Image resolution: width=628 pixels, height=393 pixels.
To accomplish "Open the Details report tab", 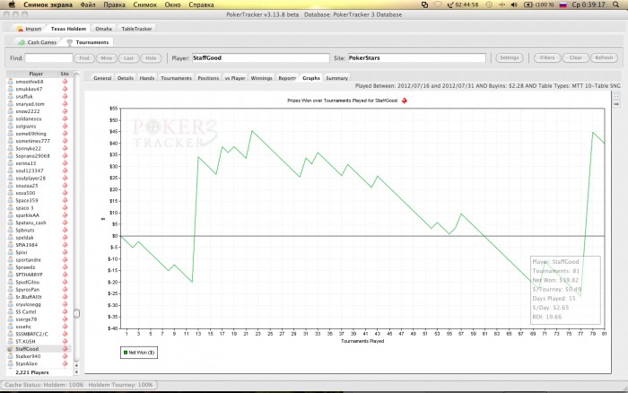I will click(126, 78).
